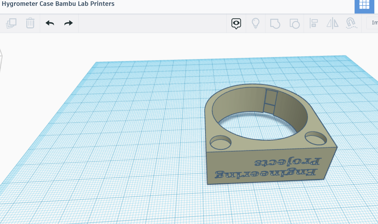
Task: Select the Flip/Mirror tool
Action: pyautogui.click(x=332, y=23)
